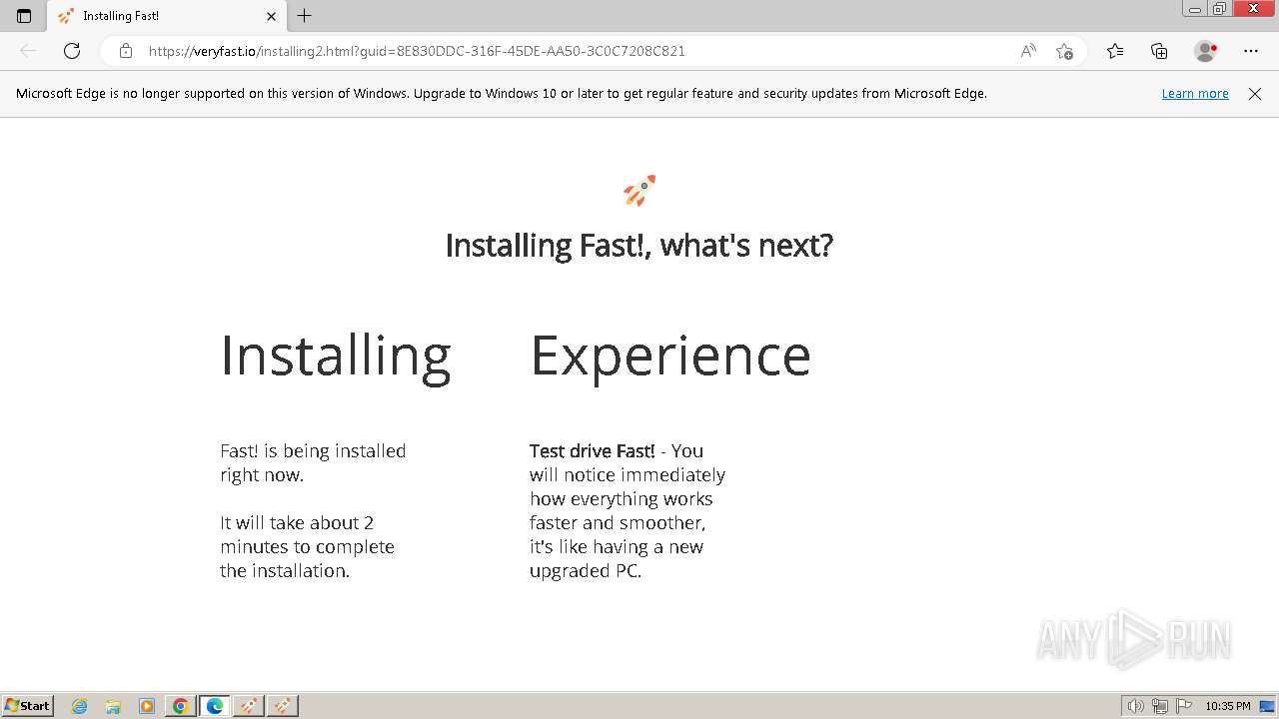The image size is (1279, 719).
Task: Click the 'Fast! is being installed' paragraph
Action: coord(313,462)
